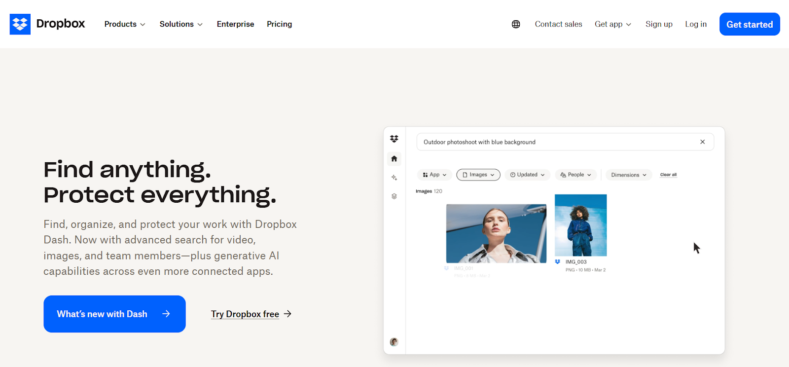Go to the Enterprise page
The height and width of the screenshot is (367, 789).
coord(235,24)
